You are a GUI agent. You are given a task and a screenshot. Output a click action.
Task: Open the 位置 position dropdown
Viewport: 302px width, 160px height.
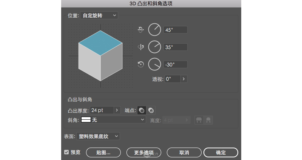pyautogui.click(x=99, y=15)
